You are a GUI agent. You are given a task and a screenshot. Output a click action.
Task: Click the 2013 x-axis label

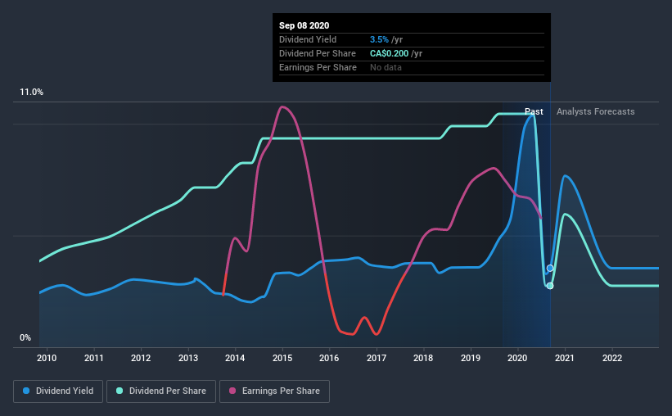pyautogui.click(x=188, y=358)
